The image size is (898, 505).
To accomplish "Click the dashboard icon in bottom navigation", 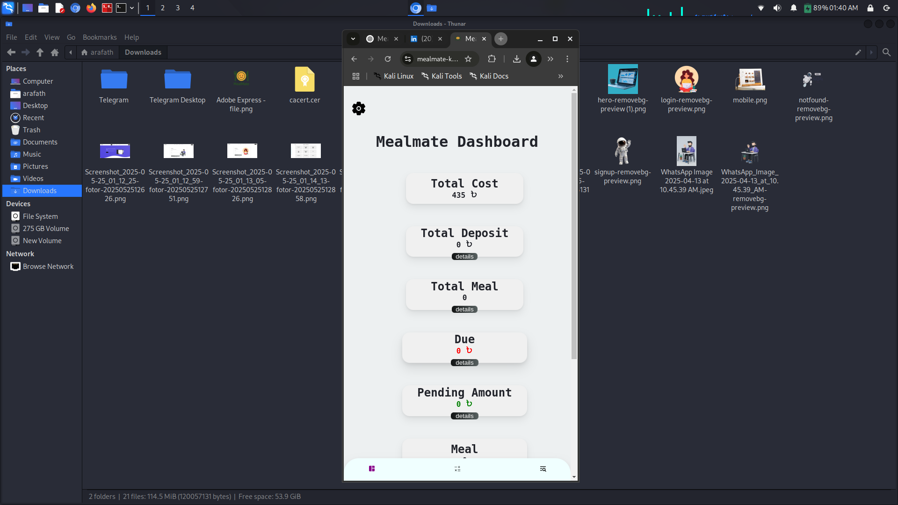I will (372, 469).
